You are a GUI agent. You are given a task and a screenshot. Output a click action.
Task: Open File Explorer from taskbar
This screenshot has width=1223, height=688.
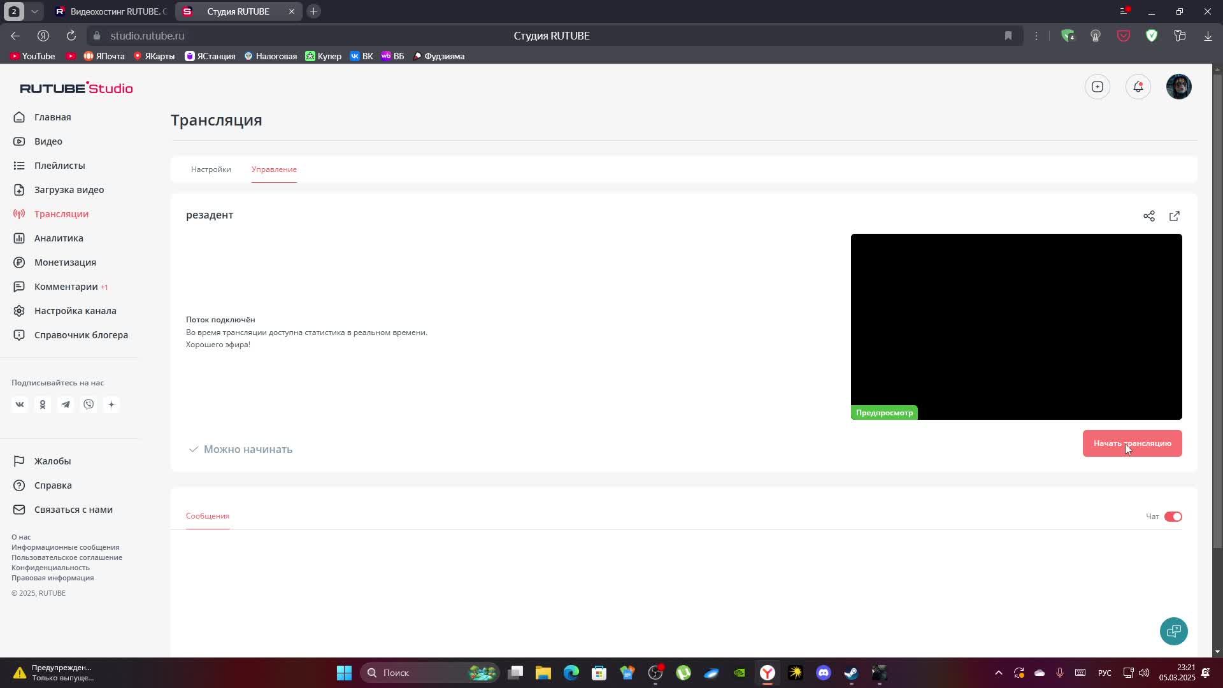[x=543, y=673]
